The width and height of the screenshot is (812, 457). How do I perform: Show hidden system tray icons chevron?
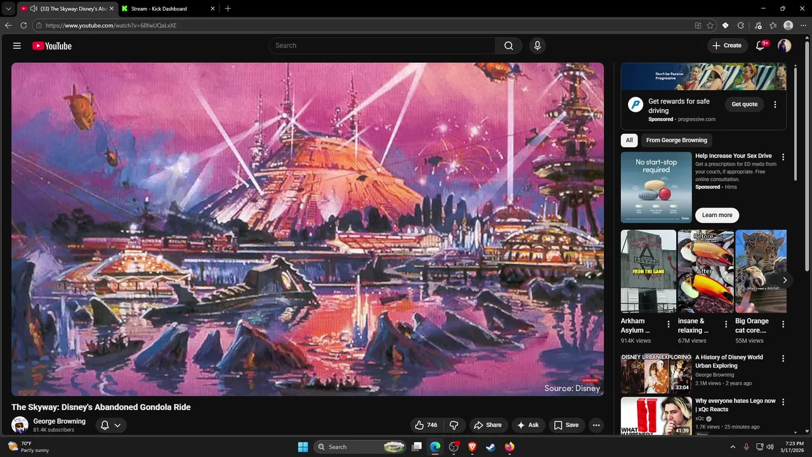coord(733,447)
